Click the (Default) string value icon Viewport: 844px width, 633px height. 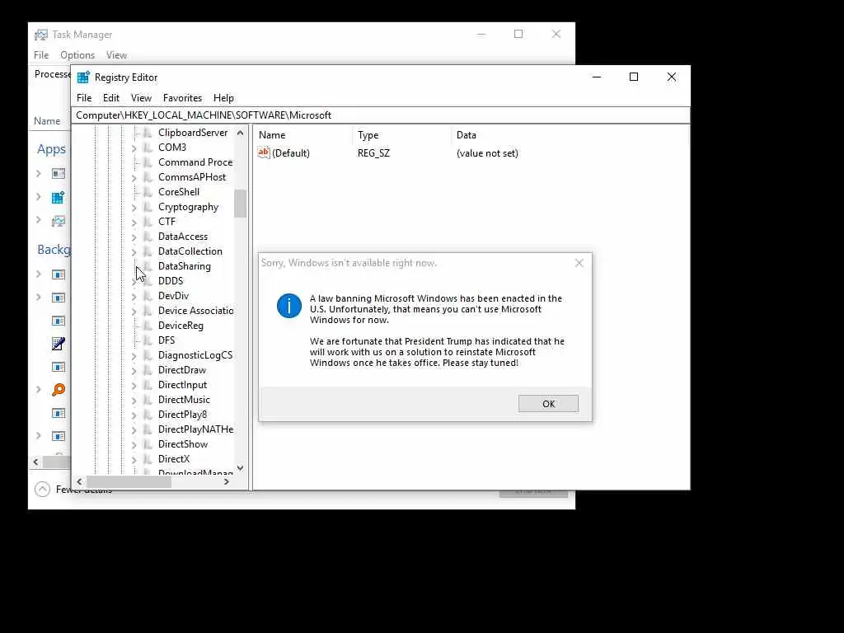tap(263, 152)
